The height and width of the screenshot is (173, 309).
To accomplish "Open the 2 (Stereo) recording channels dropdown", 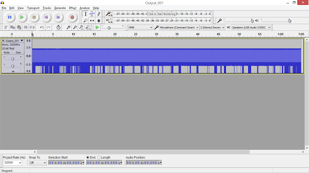I will [x=212, y=27].
